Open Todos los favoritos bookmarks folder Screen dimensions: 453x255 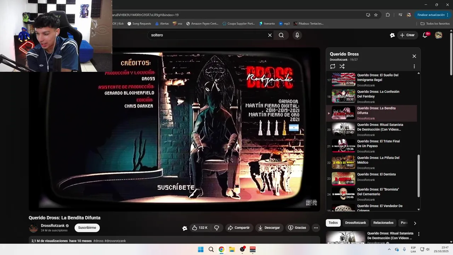point(435,24)
